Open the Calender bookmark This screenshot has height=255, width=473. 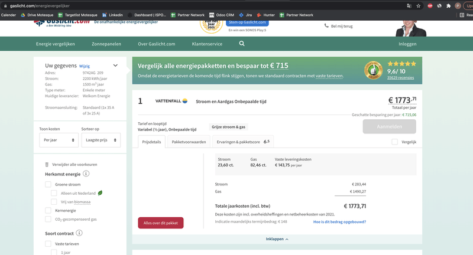8,15
